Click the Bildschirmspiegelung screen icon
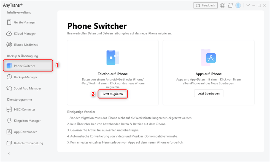This screenshot has height=162, width=270. [x=9, y=143]
